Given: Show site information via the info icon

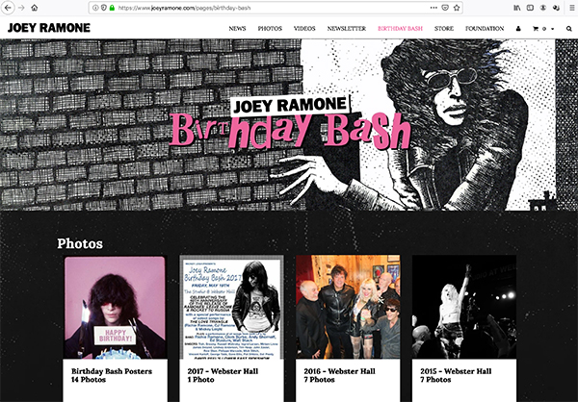Looking at the screenshot, I should (x=95, y=8).
